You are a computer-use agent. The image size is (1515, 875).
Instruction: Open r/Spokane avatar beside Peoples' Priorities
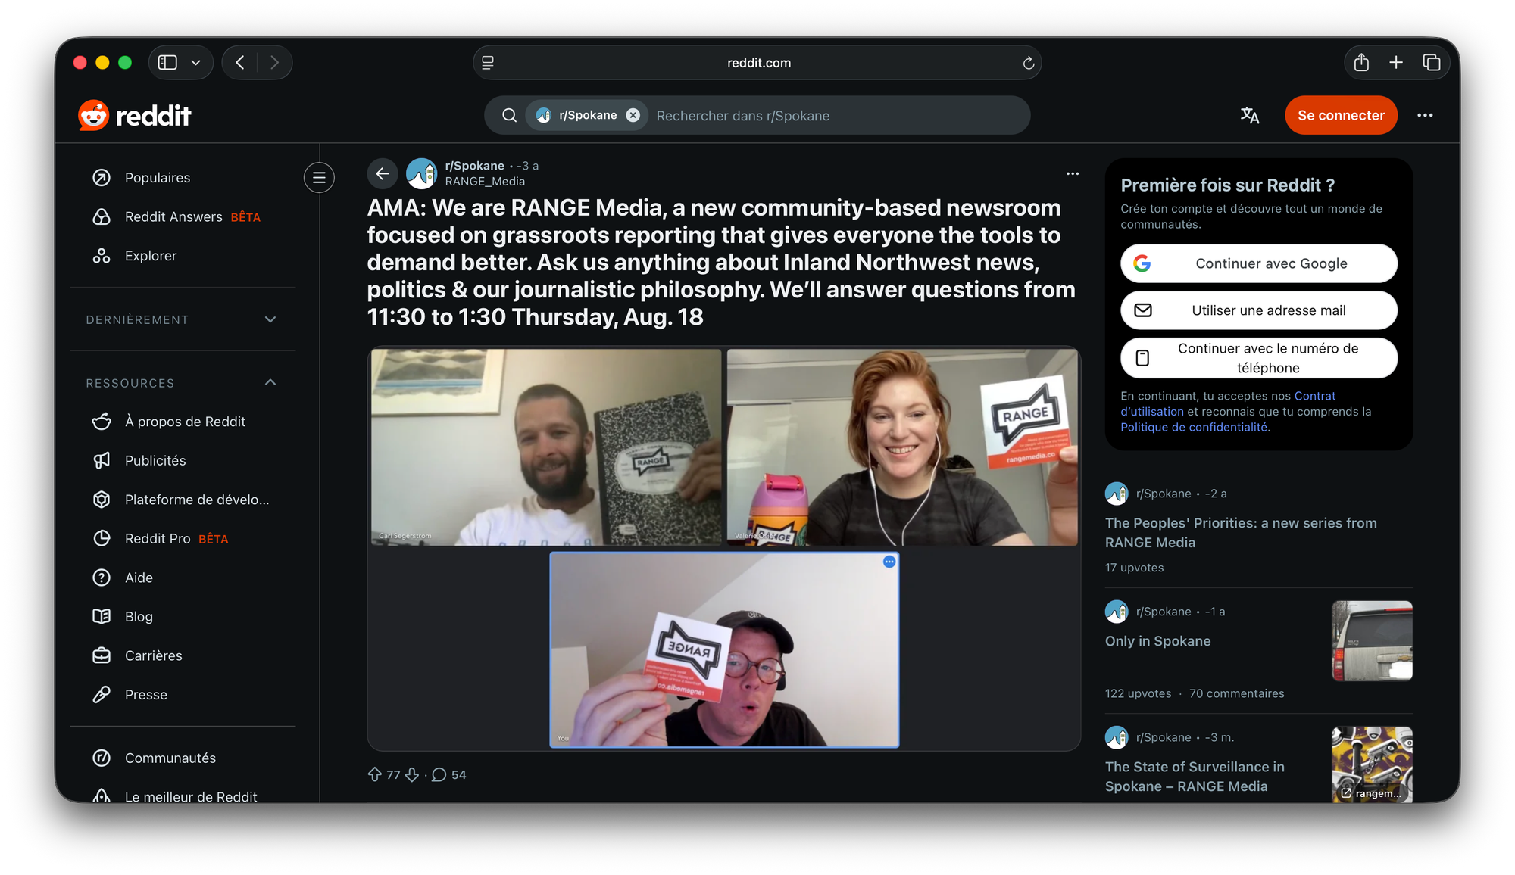[x=1117, y=494]
